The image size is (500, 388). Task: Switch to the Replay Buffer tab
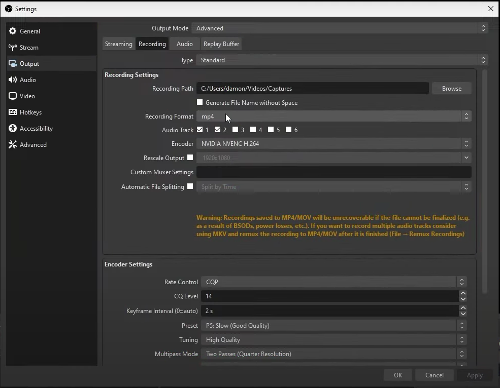pyautogui.click(x=221, y=44)
